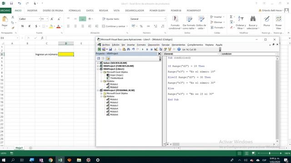
Task: Switch to Page Break Preview in status bar
Action: (254, 153)
